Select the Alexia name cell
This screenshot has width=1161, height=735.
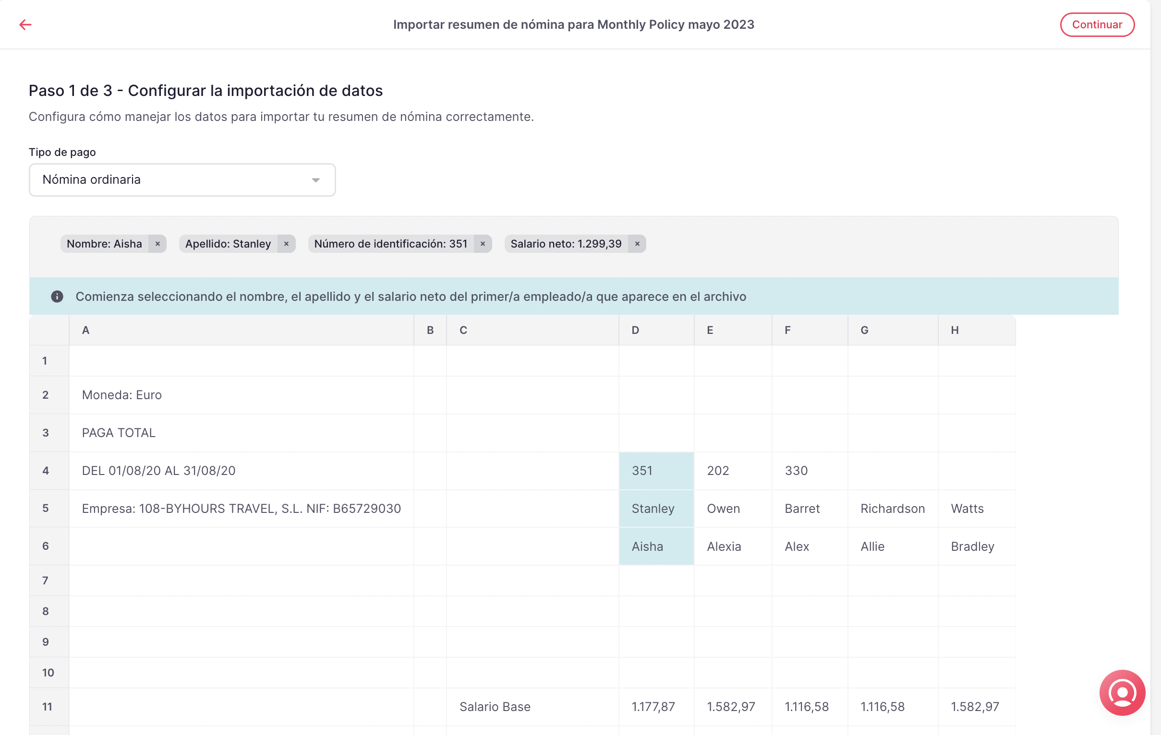pos(733,546)
